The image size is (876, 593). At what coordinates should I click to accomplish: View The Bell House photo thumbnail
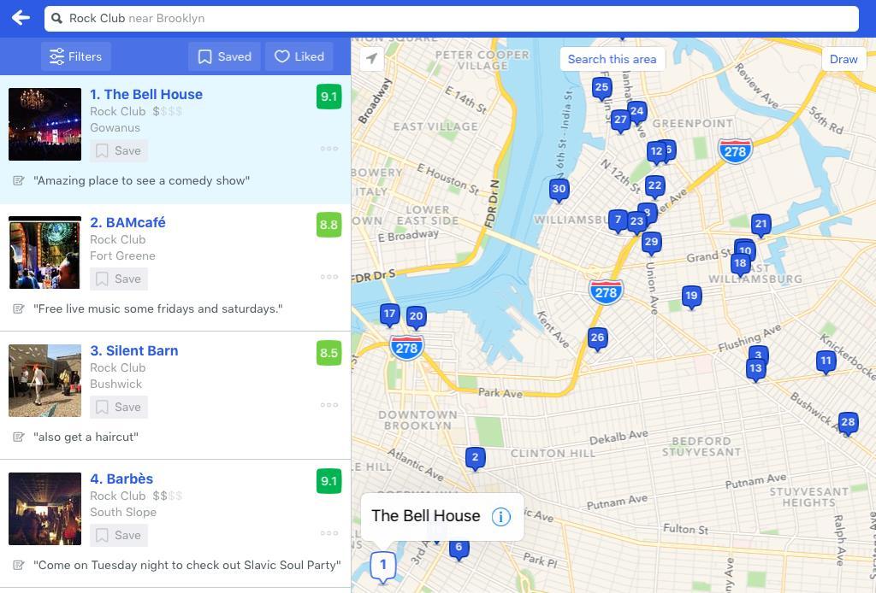(44, 124)
